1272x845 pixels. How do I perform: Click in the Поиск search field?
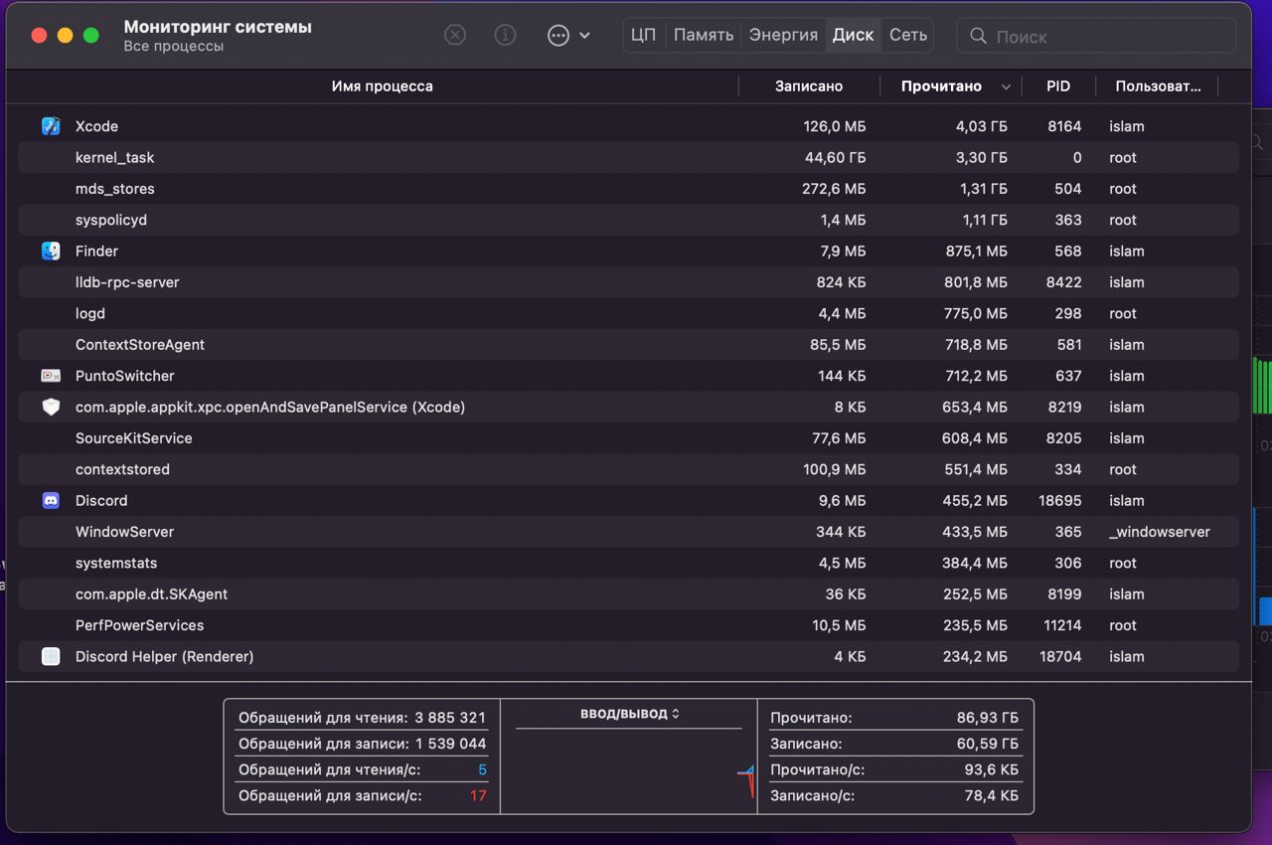pos(1096,36)
